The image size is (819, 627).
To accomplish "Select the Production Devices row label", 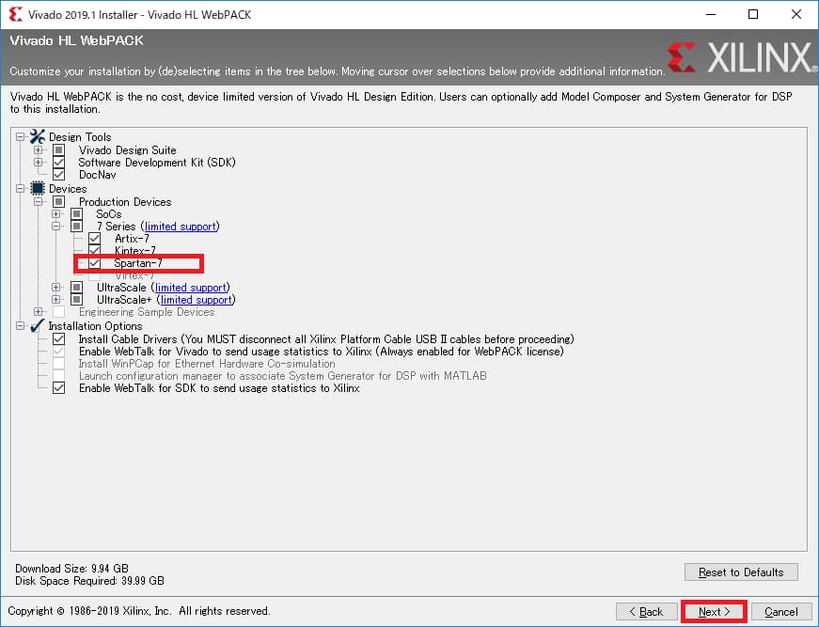I will click(125, 202).
